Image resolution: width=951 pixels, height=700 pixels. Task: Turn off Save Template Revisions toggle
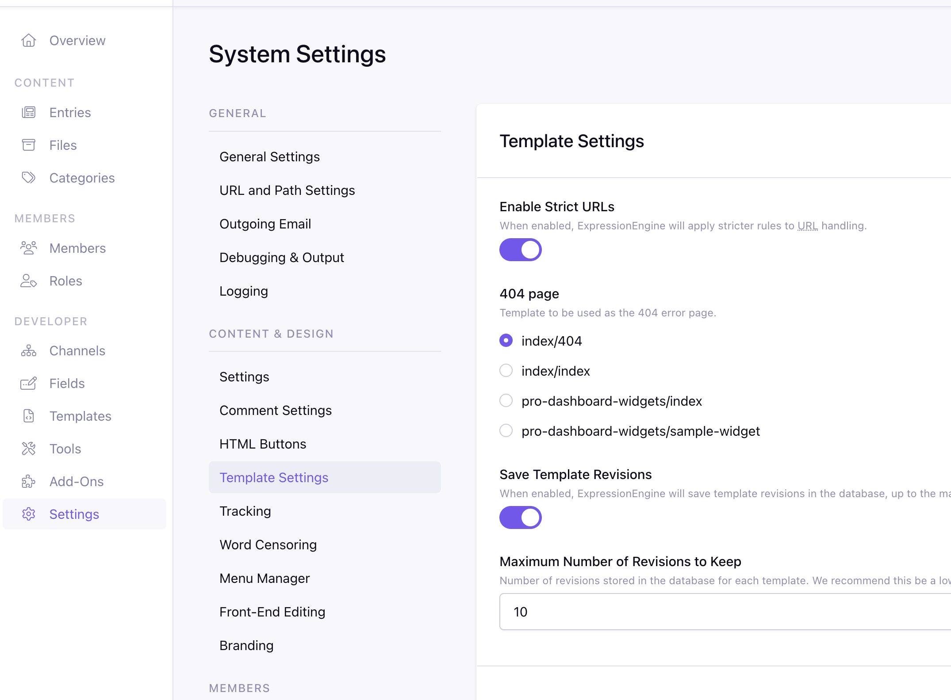[520, 517]
